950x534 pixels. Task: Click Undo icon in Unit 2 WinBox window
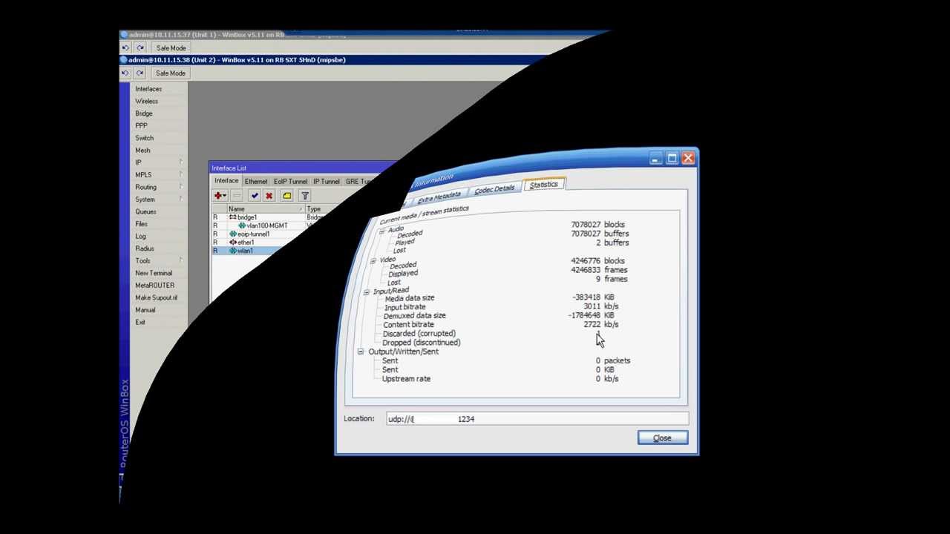pyautogui.click(x=125, y=73)
